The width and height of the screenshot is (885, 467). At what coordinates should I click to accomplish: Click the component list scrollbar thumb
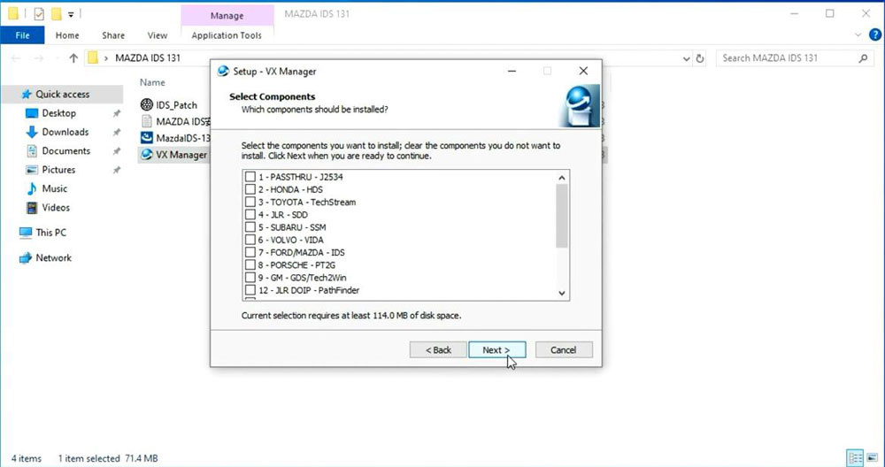click(562, 216)
